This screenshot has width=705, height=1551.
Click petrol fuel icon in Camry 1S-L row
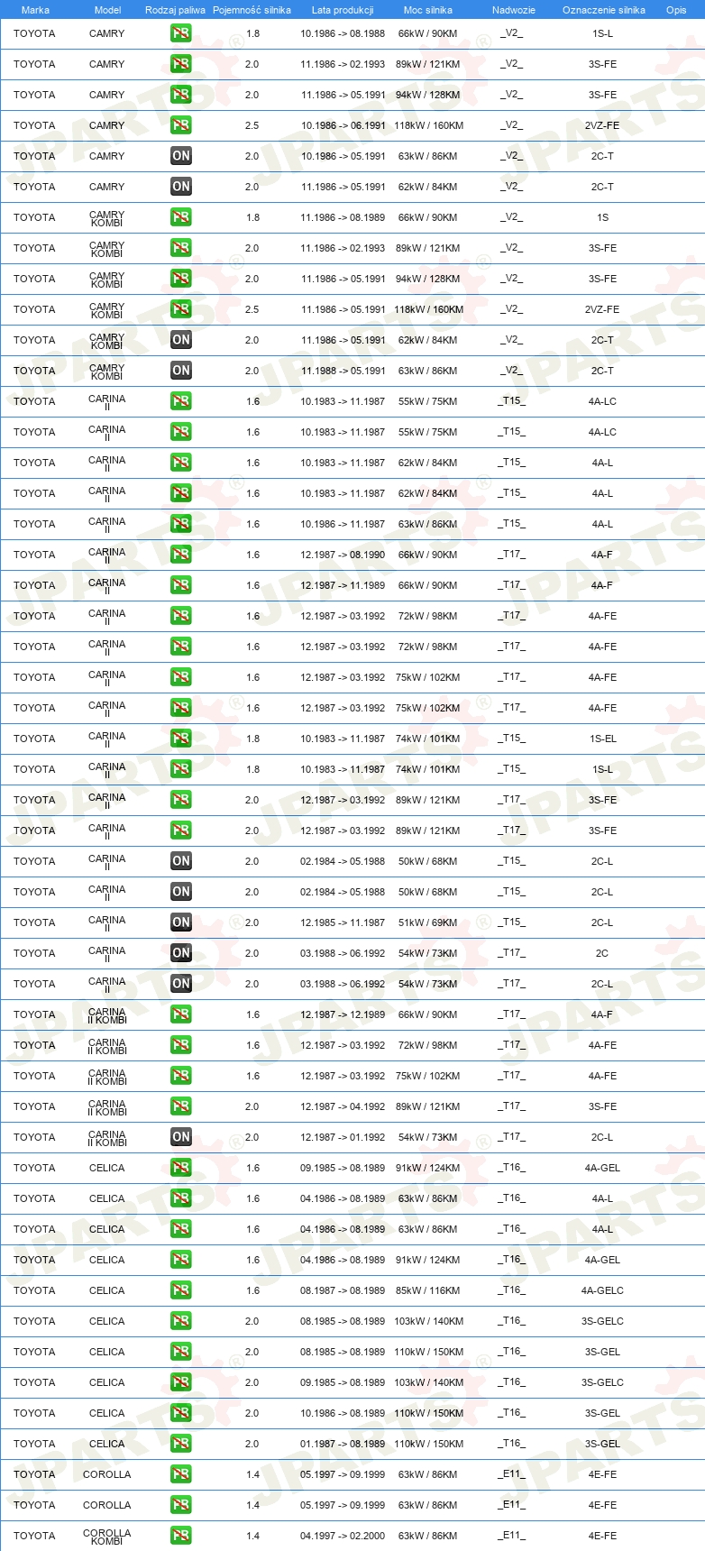pyautogui.click(x=181, y=33)
